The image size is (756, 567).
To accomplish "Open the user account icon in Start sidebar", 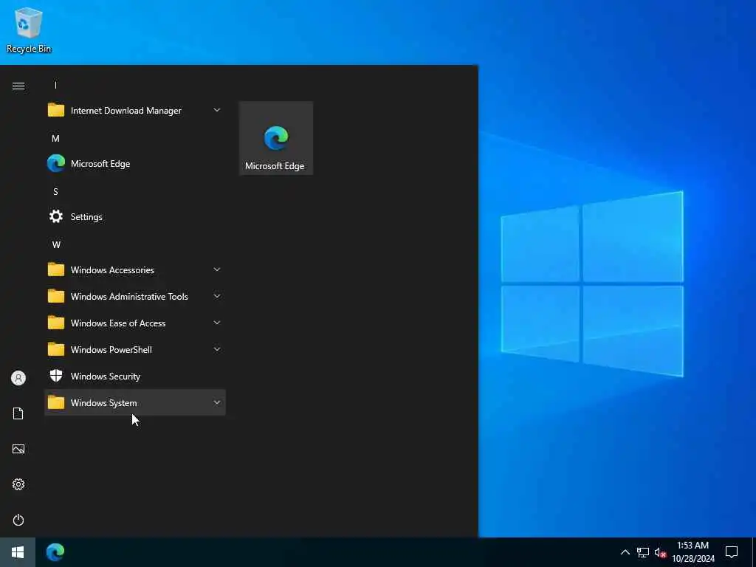I will [18, 378].
